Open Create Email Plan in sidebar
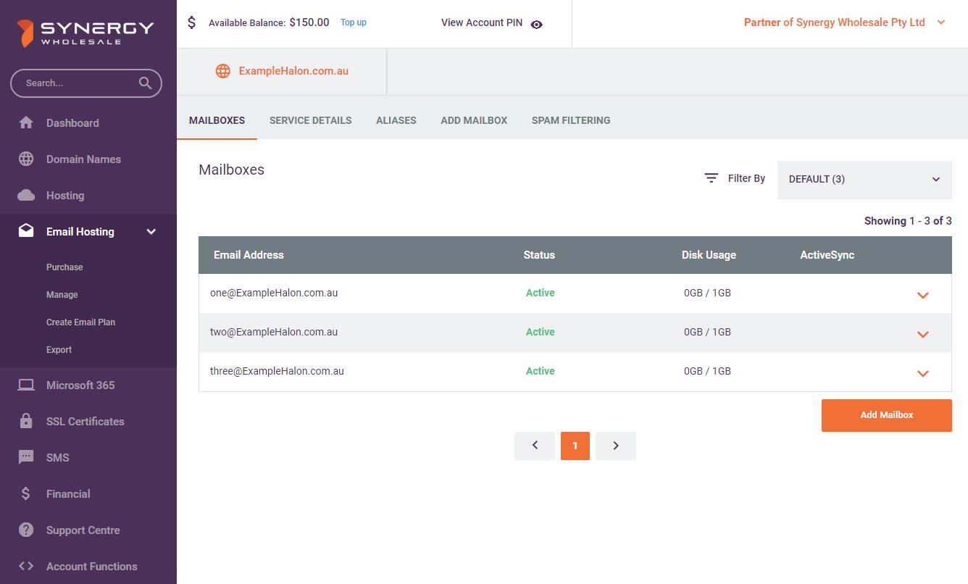Screen dimensions: 968x584 80,322
